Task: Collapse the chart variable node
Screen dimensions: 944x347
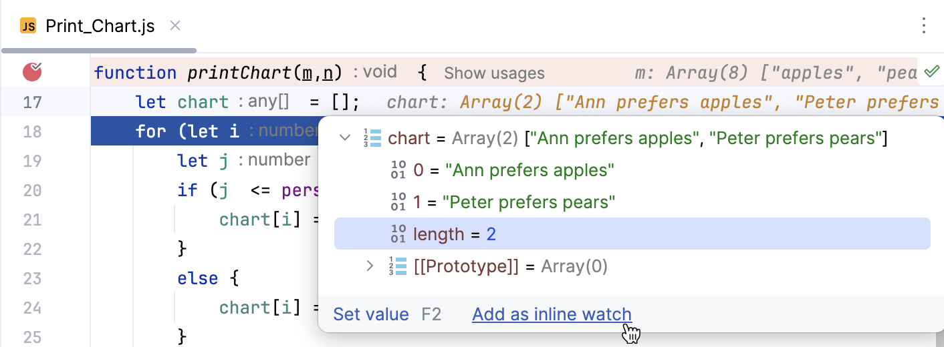Action: [345, 138]
